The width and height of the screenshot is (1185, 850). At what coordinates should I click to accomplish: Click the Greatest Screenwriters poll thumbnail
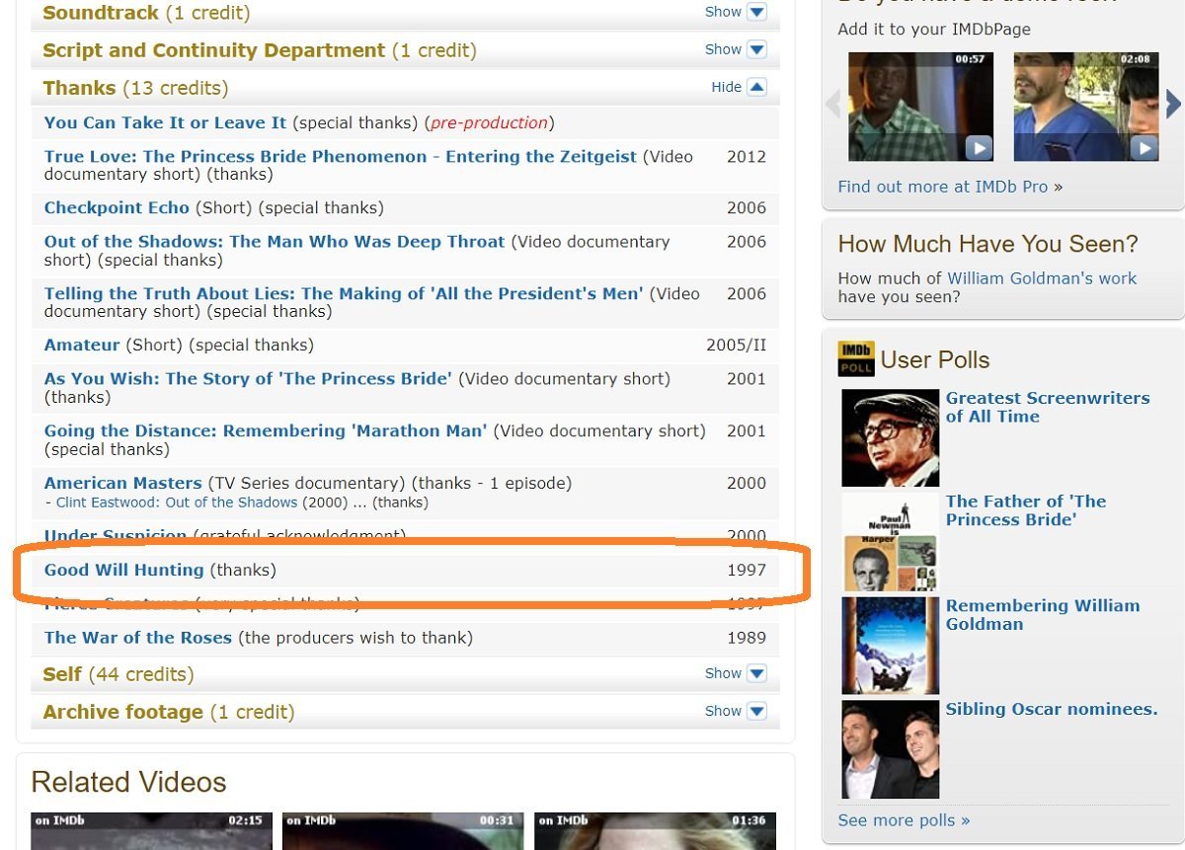click(891, 437)
